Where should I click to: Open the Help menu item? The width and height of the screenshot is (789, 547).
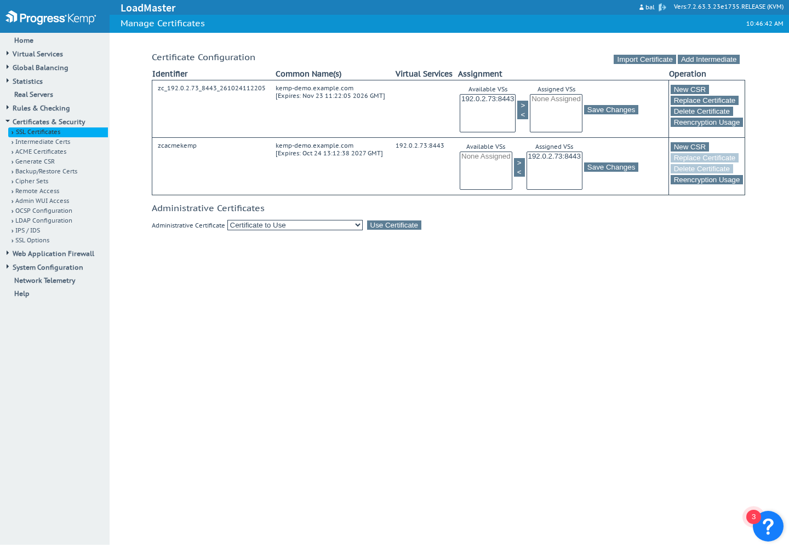(21, 294)
